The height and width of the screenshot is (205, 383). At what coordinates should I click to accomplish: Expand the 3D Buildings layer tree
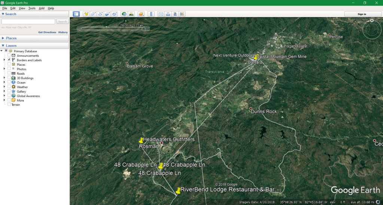pos(4,78)
